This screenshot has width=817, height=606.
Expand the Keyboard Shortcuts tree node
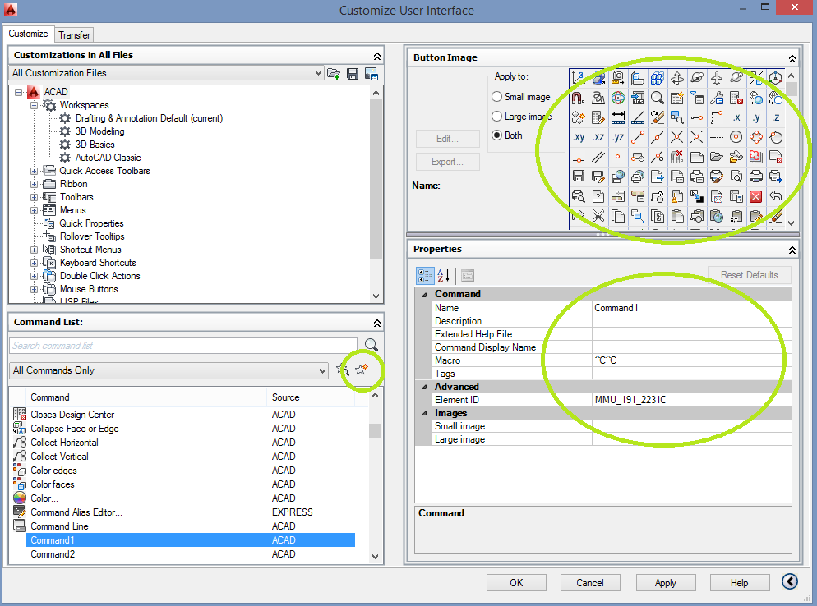pos(34,263)
